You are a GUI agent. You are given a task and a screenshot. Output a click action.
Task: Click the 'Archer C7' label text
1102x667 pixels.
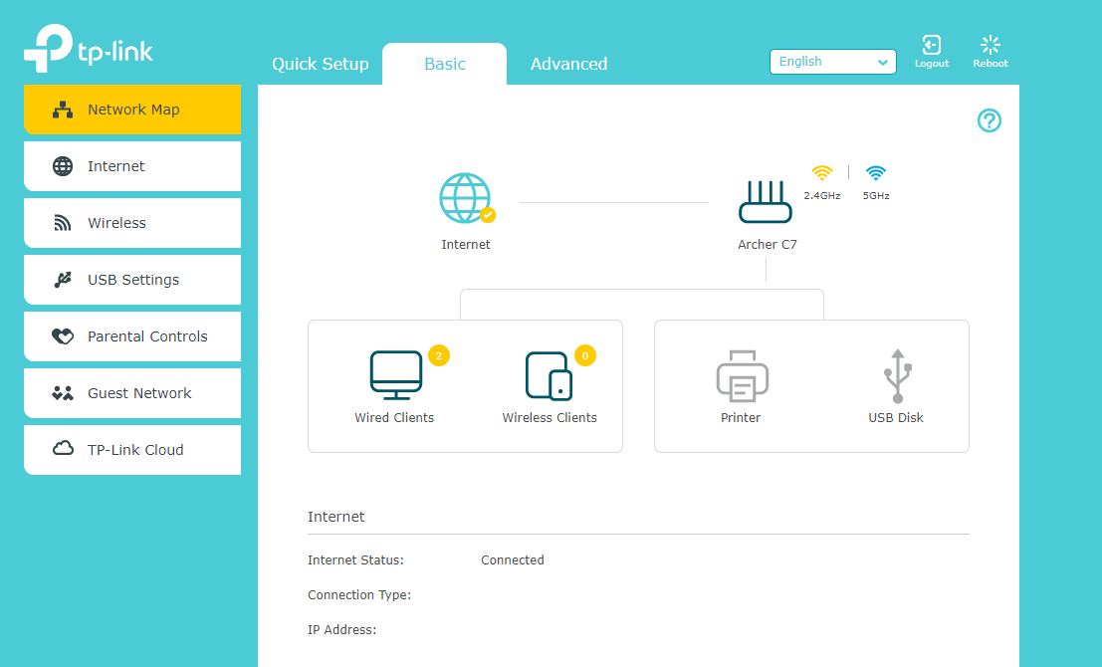pyautogui.click(x=767, y=245)
